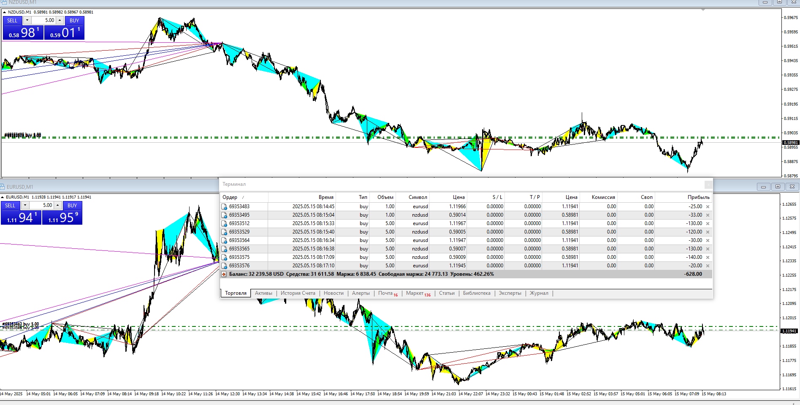Decrease volume on NZDUSD trade panel
The width and height of the screenshot is (800, 405).
click(27, 20)
